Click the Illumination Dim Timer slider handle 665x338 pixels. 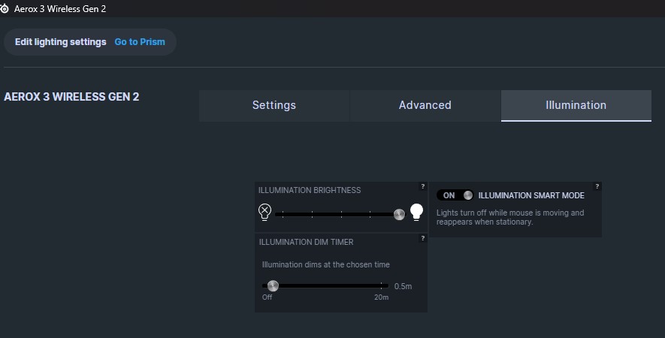coord(273,285)
